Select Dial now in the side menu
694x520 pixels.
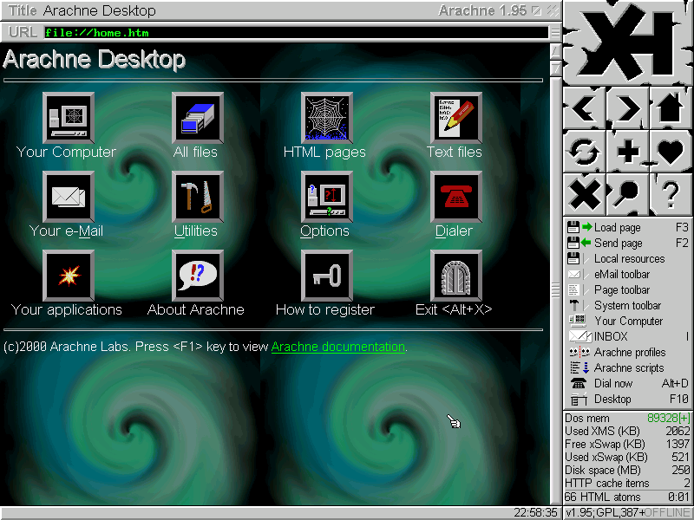[x=627, y=383]
